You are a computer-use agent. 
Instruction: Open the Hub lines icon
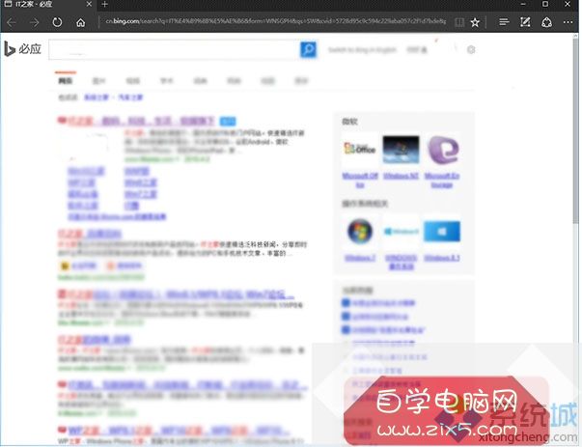point(504,22)
